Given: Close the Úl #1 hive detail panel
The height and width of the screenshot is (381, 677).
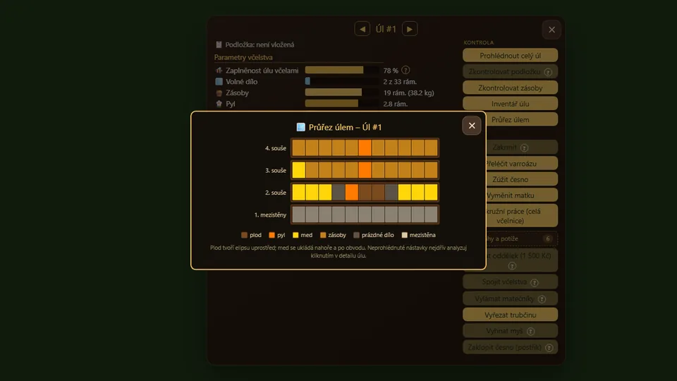Looking at the screenshot, I should coord(551,30).
